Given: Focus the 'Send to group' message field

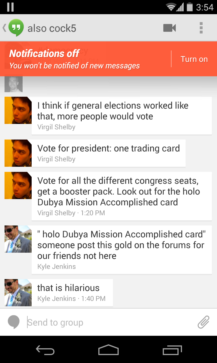Looking at the screenshot, I should pos(110,322).
